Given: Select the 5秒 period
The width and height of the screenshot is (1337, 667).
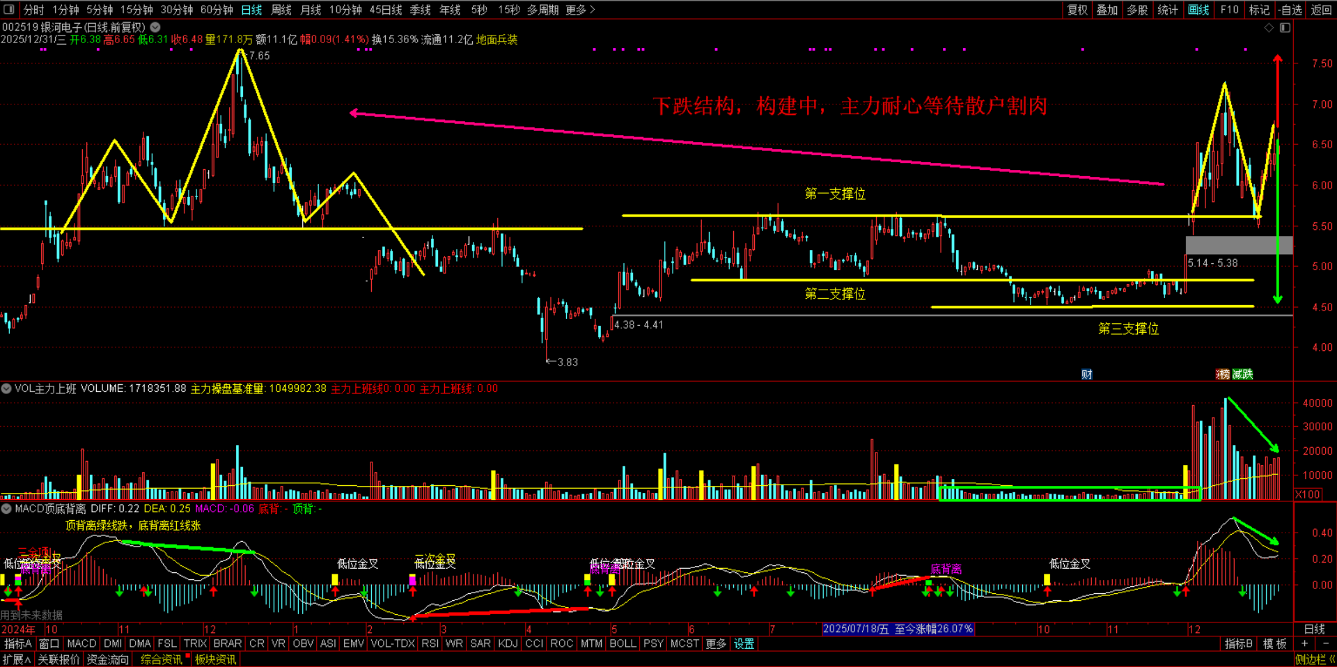Looking at the screenshot, I should [479, 10].
